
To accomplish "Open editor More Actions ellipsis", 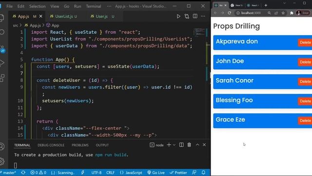I will pyautogui.click(x=203, y=16).
